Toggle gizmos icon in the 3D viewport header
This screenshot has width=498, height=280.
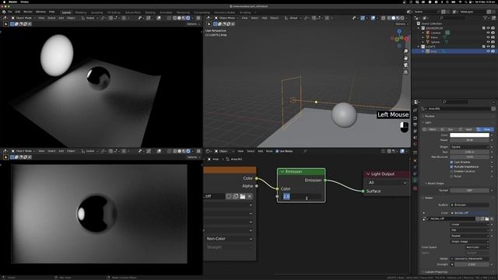[363, 18]
